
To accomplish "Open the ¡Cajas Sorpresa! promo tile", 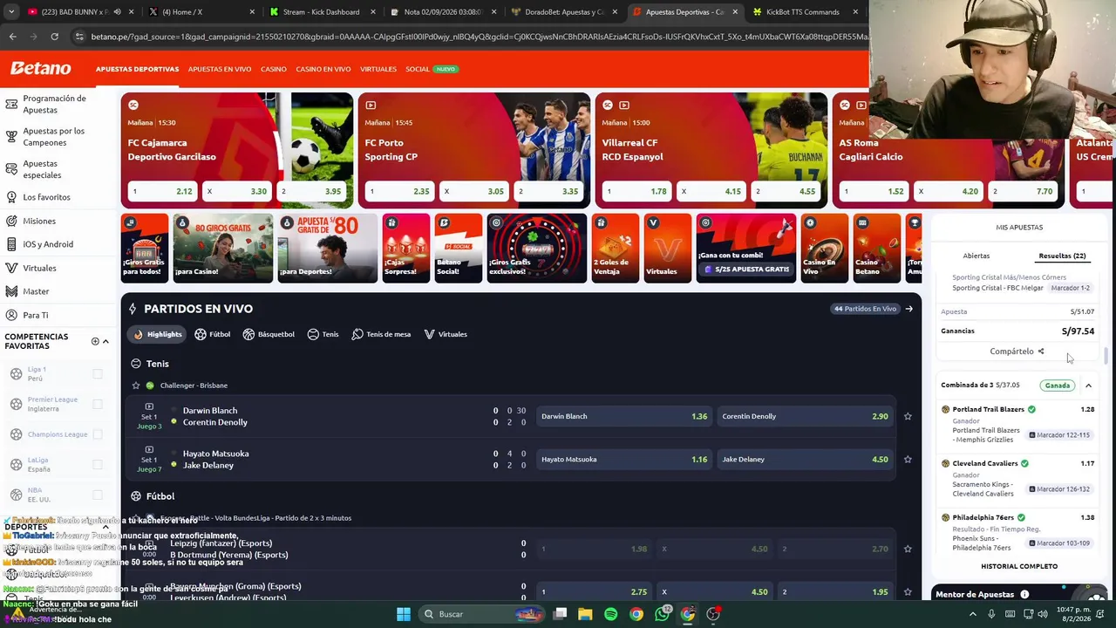I will click(405, 248).
